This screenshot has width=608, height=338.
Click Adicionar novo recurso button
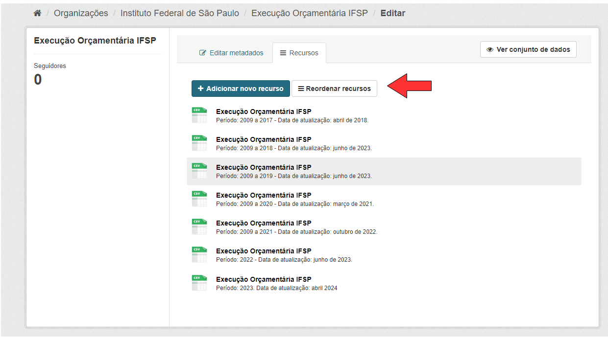241,89
